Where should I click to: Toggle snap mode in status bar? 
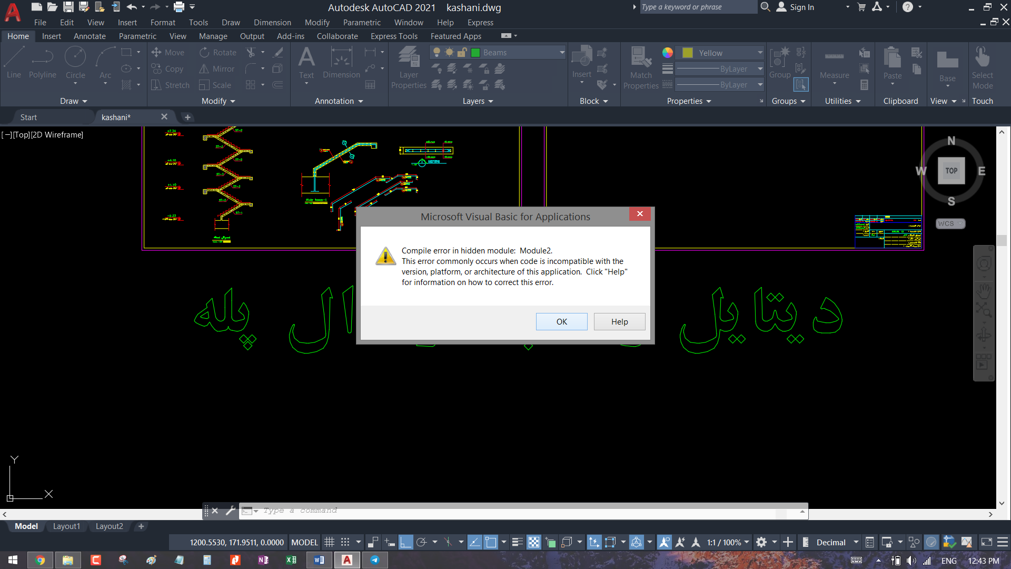click(x=345, y=542)
